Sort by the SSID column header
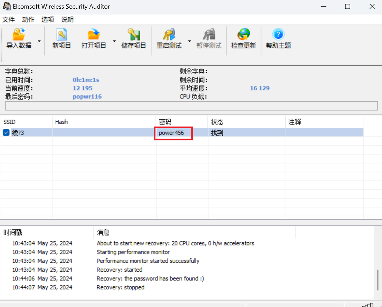The image size is (382, 307). 26,122
